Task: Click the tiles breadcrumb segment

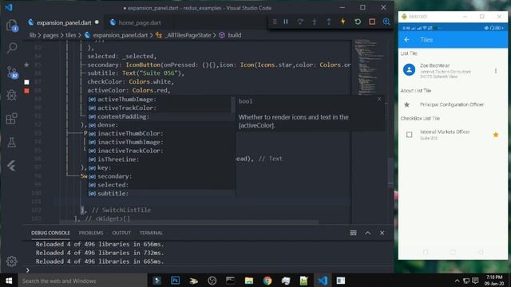Action: [71, 35]
